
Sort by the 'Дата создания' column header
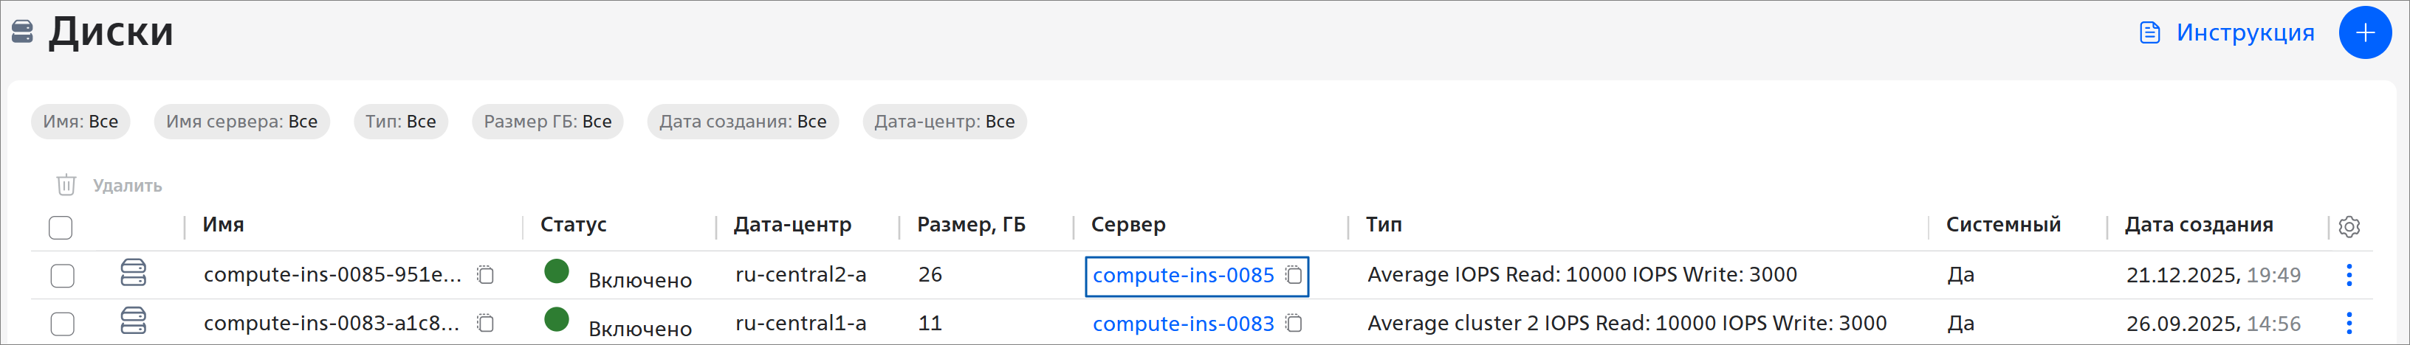coord(2197,224)
